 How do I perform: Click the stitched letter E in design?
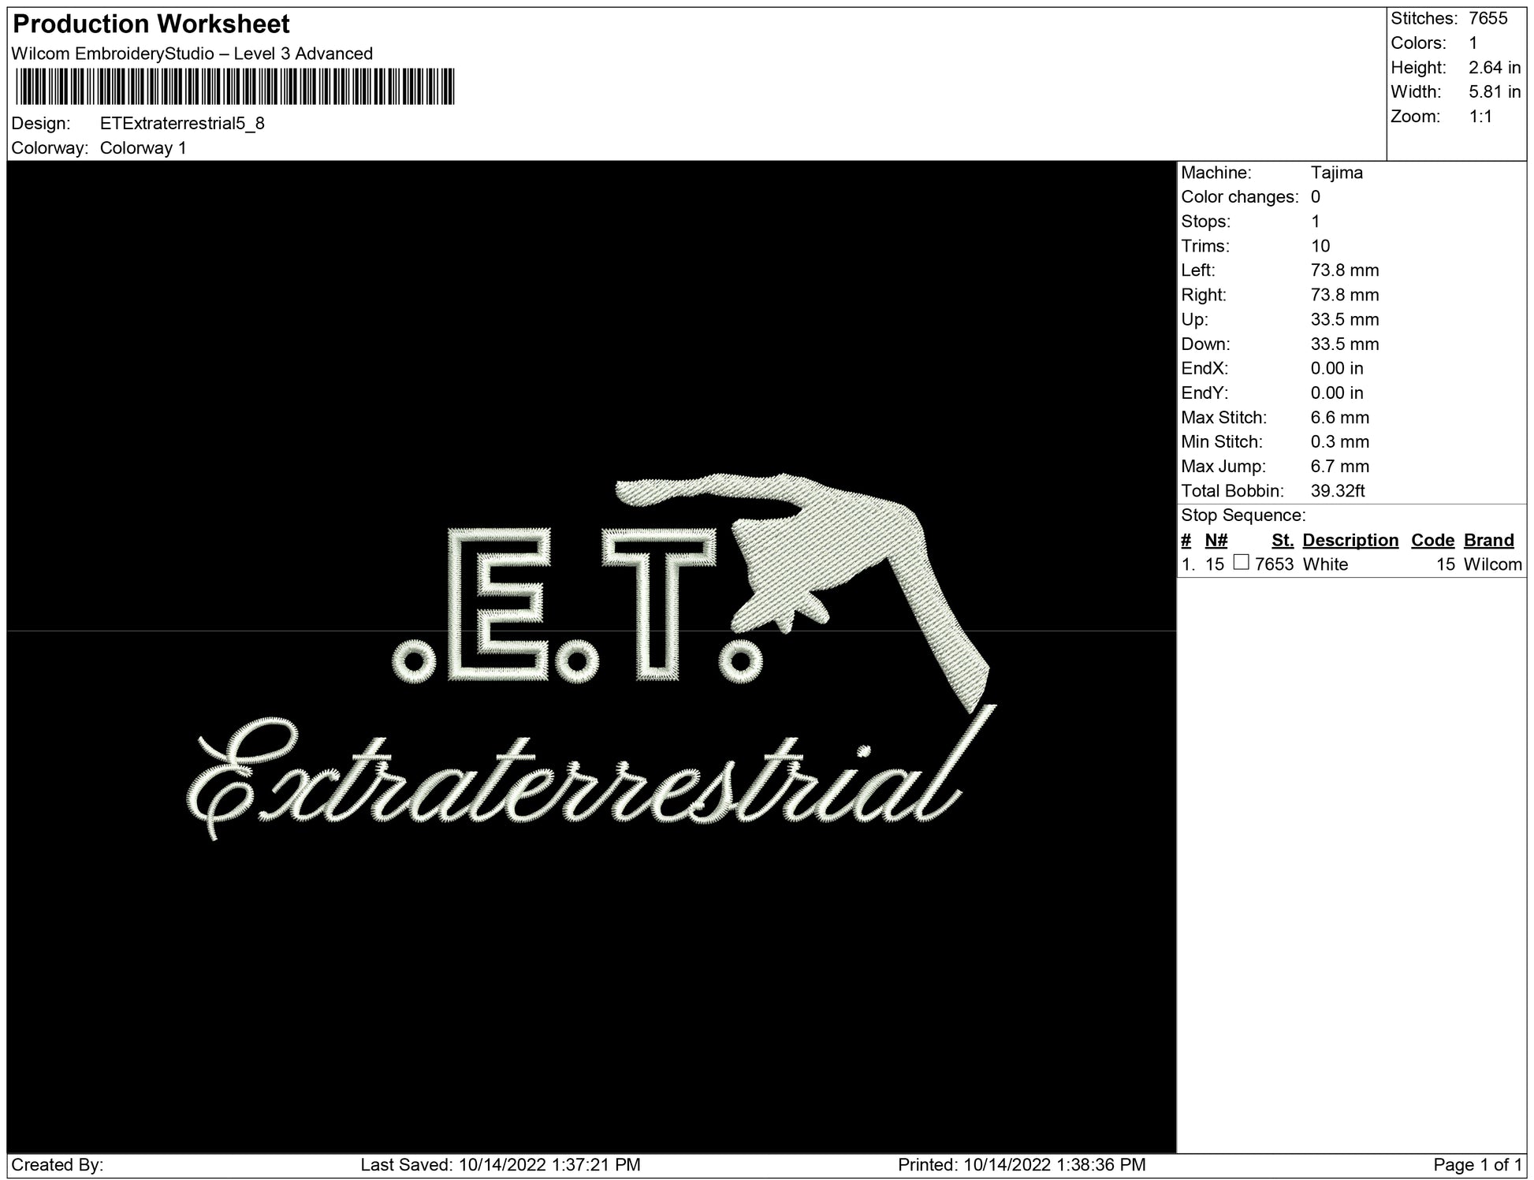[x=499, y=603]
